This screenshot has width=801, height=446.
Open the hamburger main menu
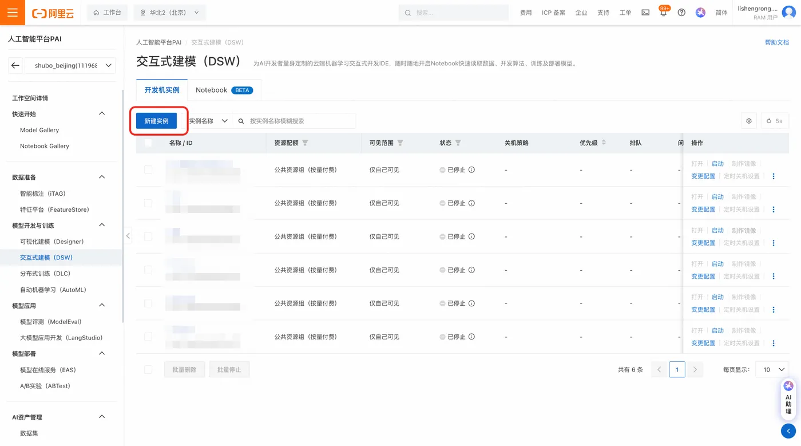13,13
